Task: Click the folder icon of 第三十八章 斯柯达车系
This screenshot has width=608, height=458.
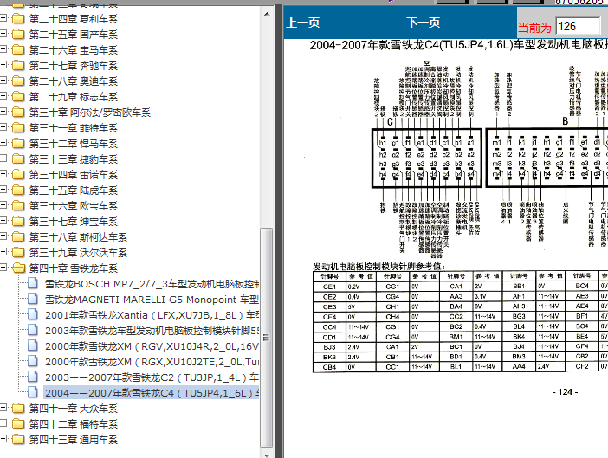Action: (x=18, y=236)
